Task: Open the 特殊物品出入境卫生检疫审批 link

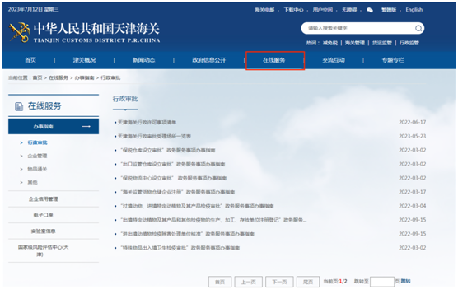Action: 180,248
